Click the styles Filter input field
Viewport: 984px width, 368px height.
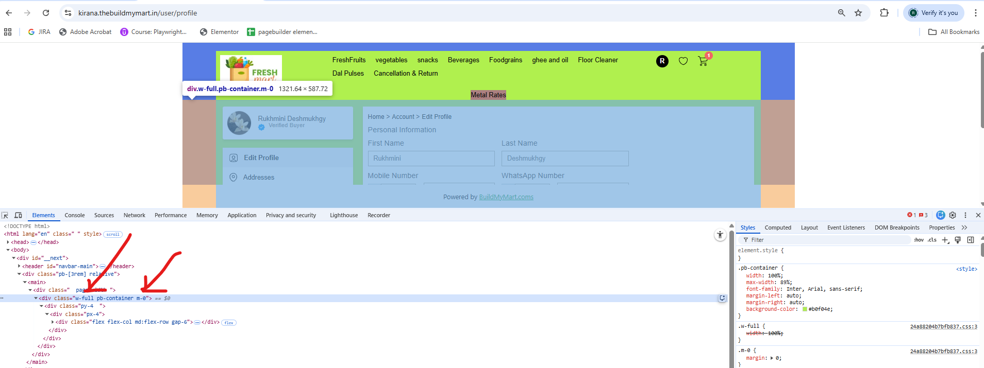tap(825, 240)
